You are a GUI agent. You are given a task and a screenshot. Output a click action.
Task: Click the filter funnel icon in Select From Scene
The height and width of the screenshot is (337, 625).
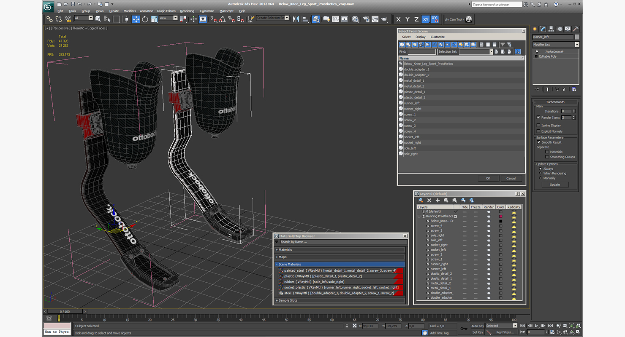(503, 44)
